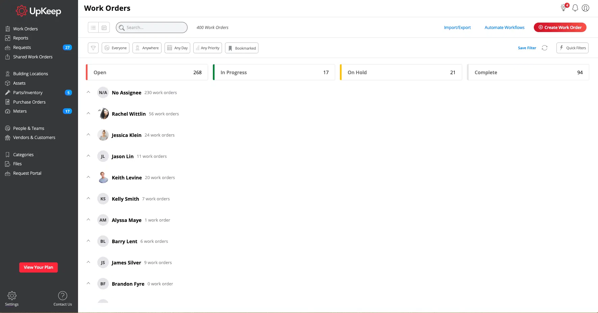Open the Quick Filters menu

click(x=572, y=48)
